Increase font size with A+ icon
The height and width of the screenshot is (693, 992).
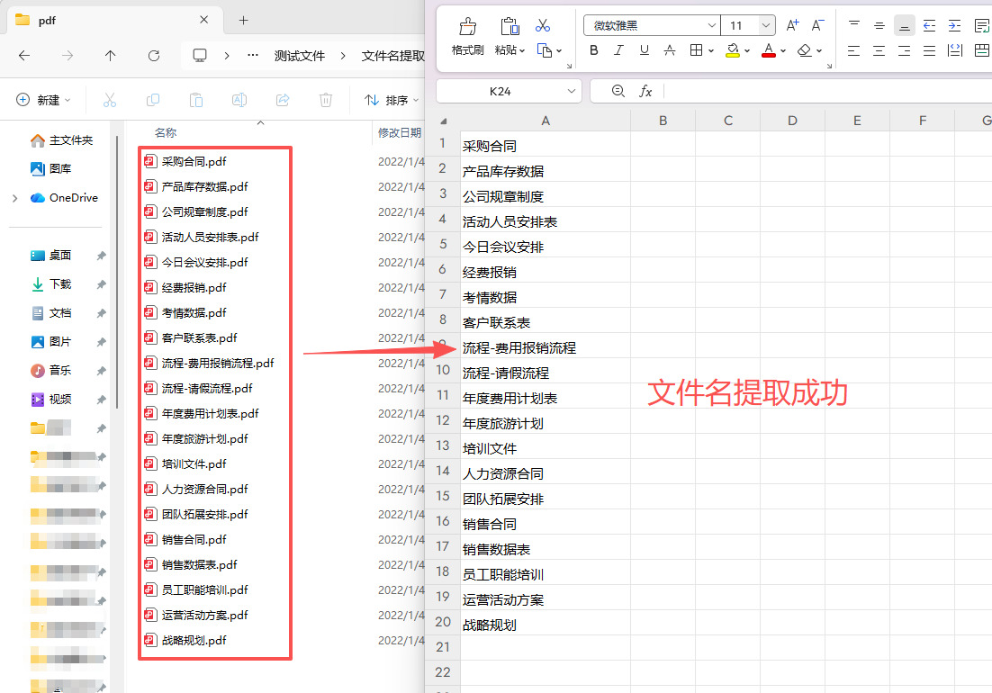(x=792, y=25)
